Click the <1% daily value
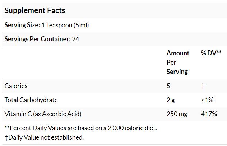The height and width of the screenshot is (146, 227). (x=207, y=100)
